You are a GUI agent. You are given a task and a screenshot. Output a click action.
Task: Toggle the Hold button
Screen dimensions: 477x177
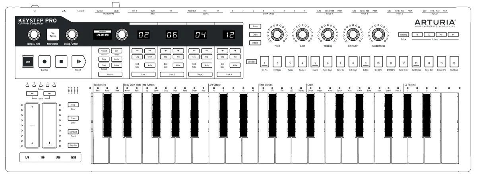[x=73, y=105]
